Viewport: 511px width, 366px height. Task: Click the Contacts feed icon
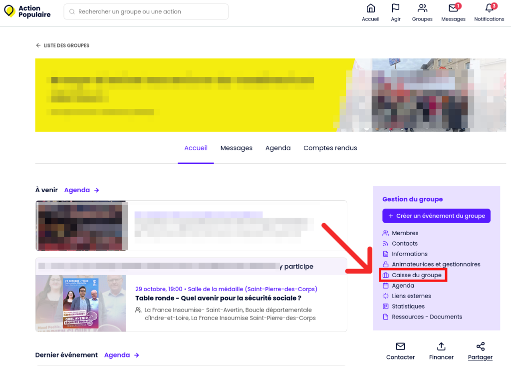coord(386,243)
